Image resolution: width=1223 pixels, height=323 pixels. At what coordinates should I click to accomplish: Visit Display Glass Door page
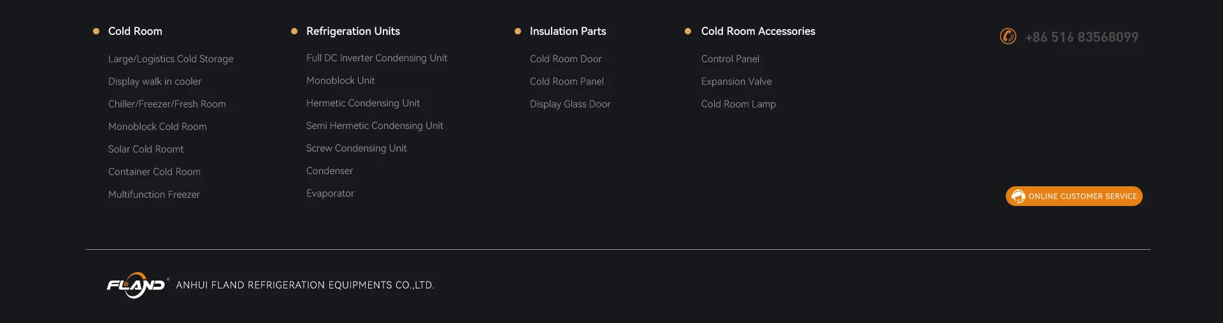(570, 104)
